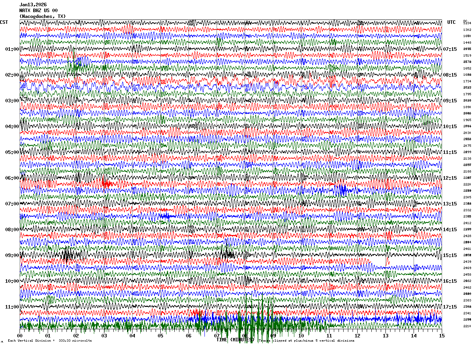Viewport: 473px width, 346px height.
Task: Click the UTC time label '17:15'
Action: 450,307
